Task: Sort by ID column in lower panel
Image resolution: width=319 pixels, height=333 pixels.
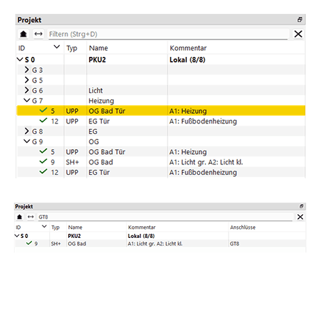Action: tap(31, 228)
